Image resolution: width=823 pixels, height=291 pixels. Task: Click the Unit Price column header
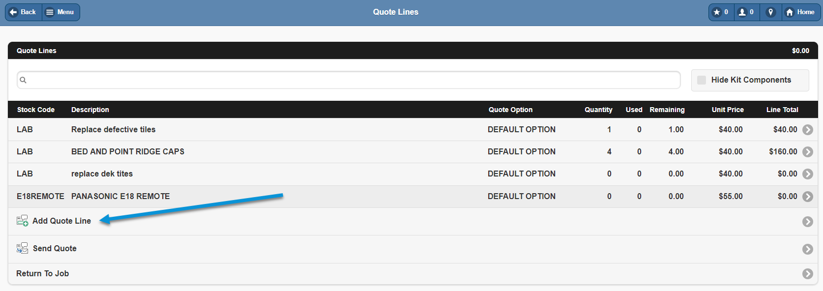(x=728, y=110)
